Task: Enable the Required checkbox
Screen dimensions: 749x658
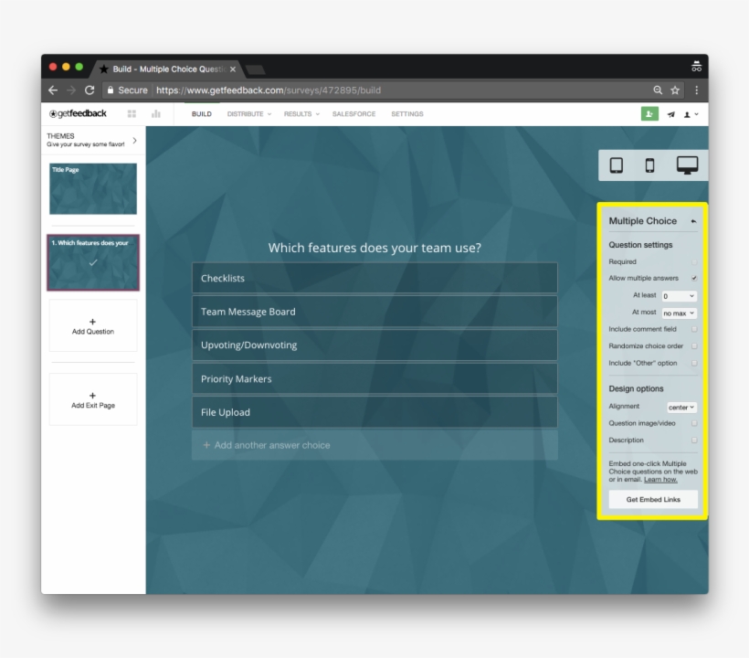Action: 694,262
